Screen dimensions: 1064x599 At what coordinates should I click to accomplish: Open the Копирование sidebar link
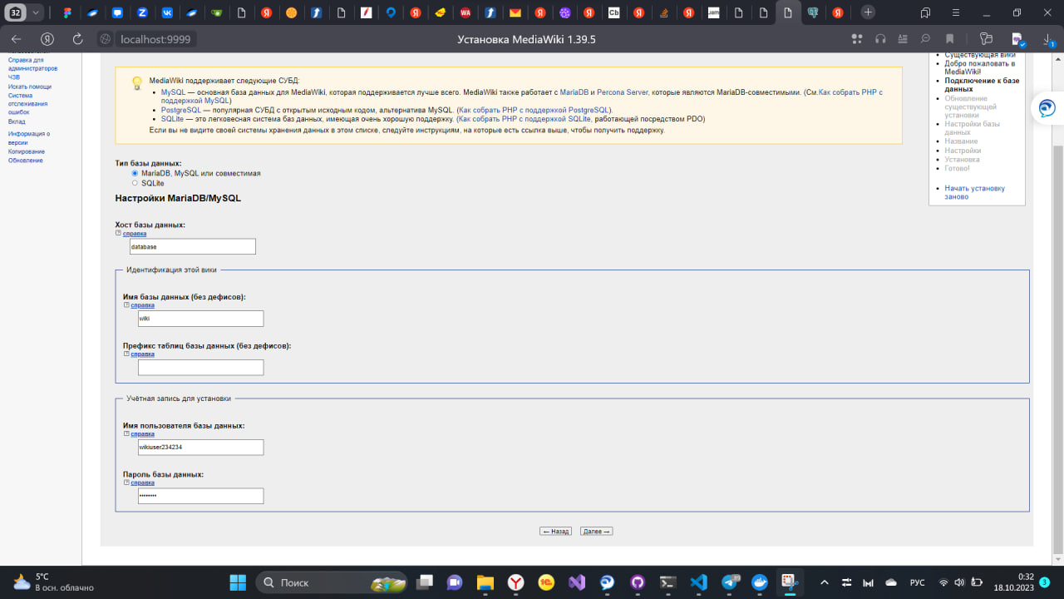point(27,151)
